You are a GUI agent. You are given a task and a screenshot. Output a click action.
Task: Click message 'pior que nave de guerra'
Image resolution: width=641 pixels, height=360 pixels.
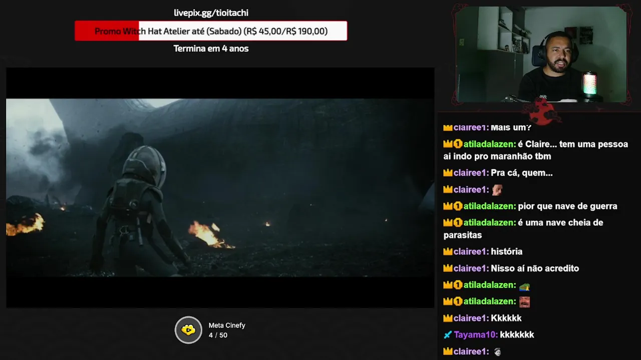tap(567, 206)
